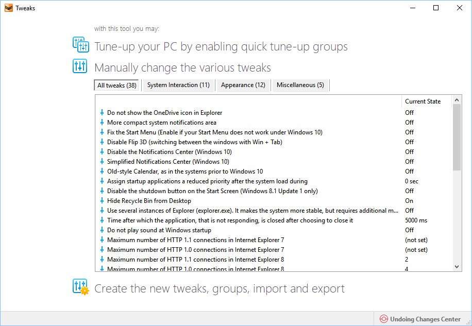Click arrow icon beside Disable Flip 3D tweak
Screen dimensions: 472x326
click(102, 142)
